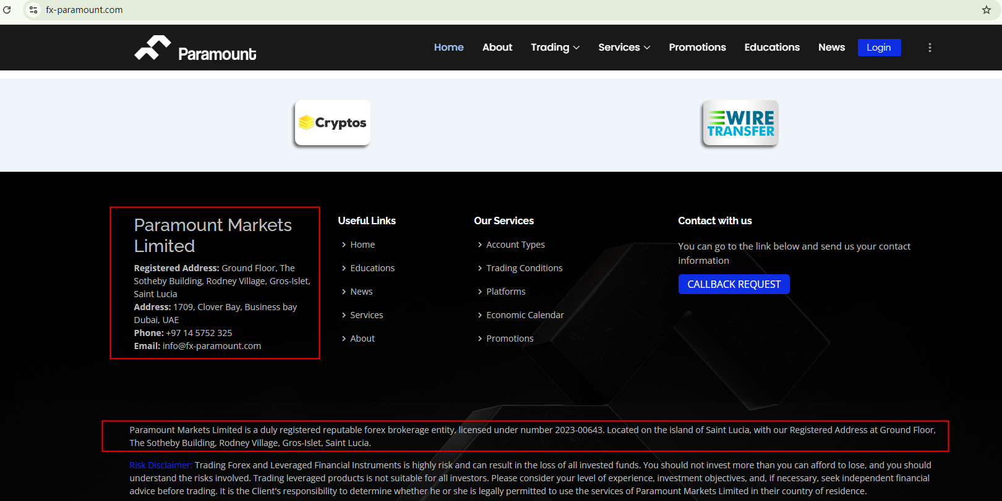Viewport: 1002px width, 501px height.
Task: Reload the page with browser refresh icon
Action: pos(7,10)
